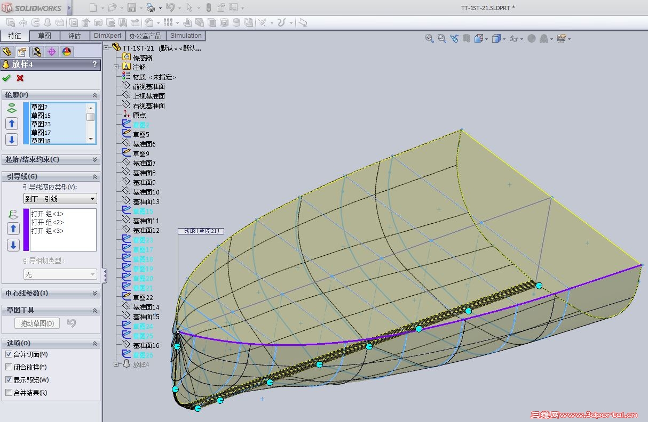Uncheck the 显示预览(W) option
Screen dimensions: 648x422
(9, 380)
